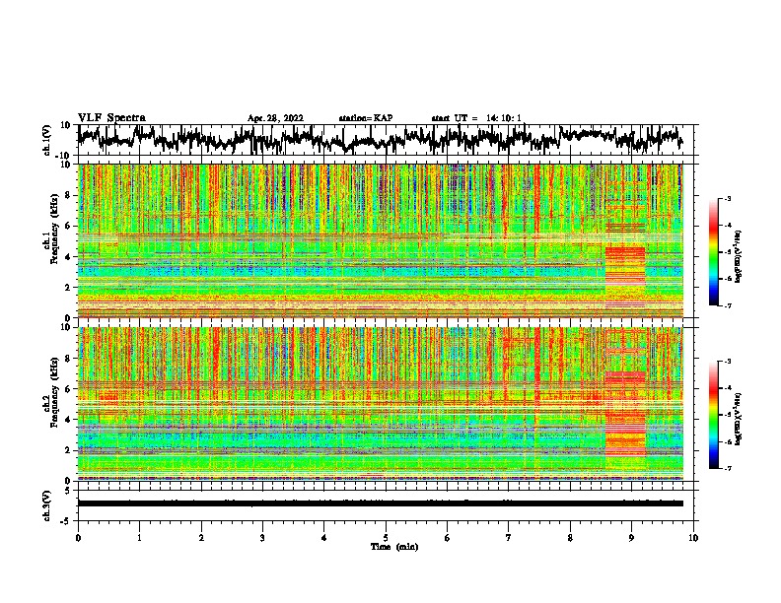Click the "station=KAP" label
Screen dimensions: 781x603
tap(366, 118)
